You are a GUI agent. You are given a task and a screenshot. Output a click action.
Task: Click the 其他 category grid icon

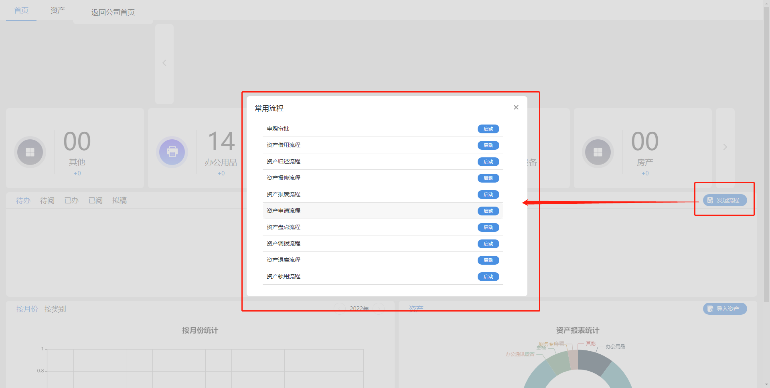[30, 152]
